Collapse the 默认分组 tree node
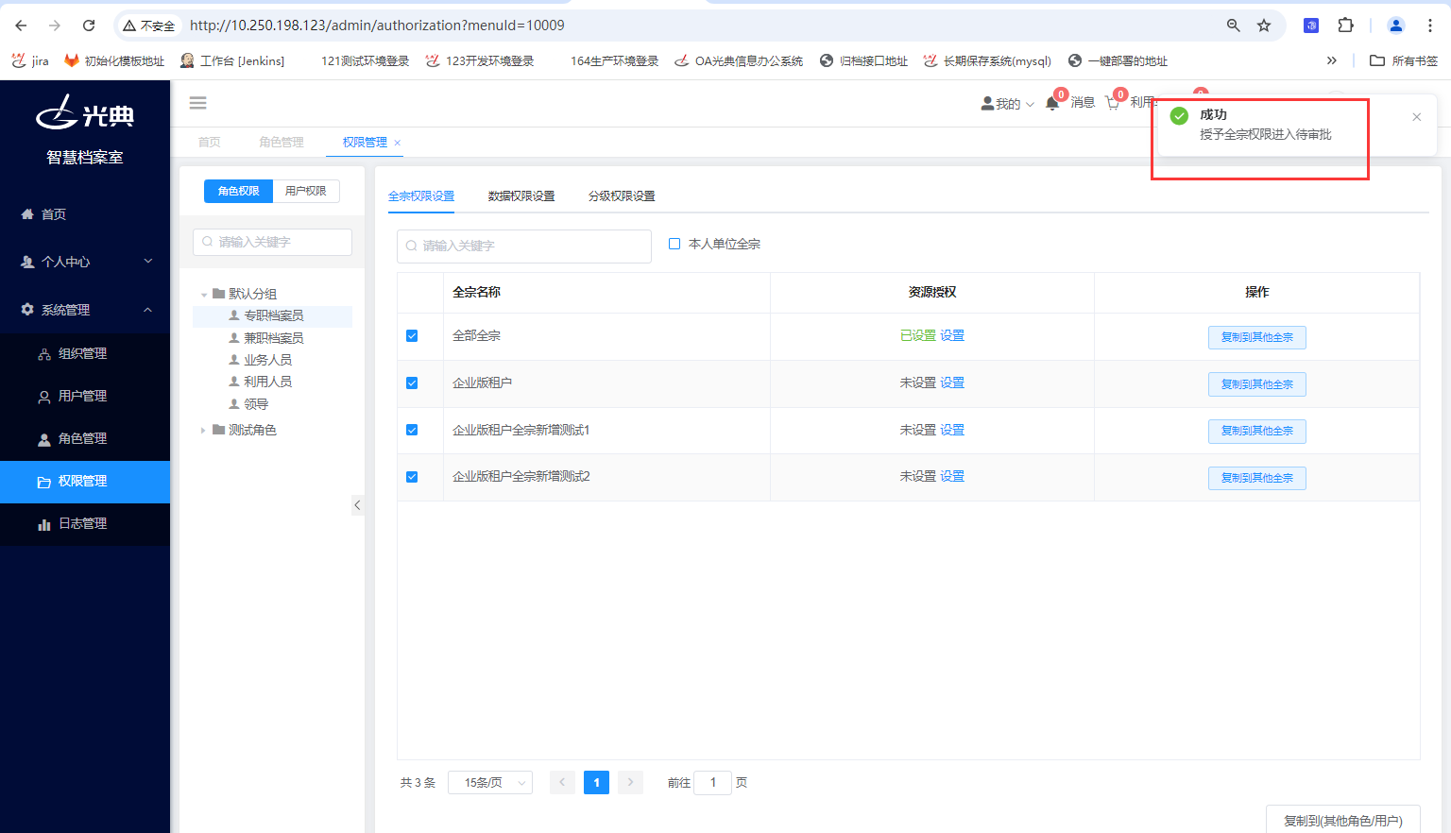1451x833 pixels. pos(204,295)
